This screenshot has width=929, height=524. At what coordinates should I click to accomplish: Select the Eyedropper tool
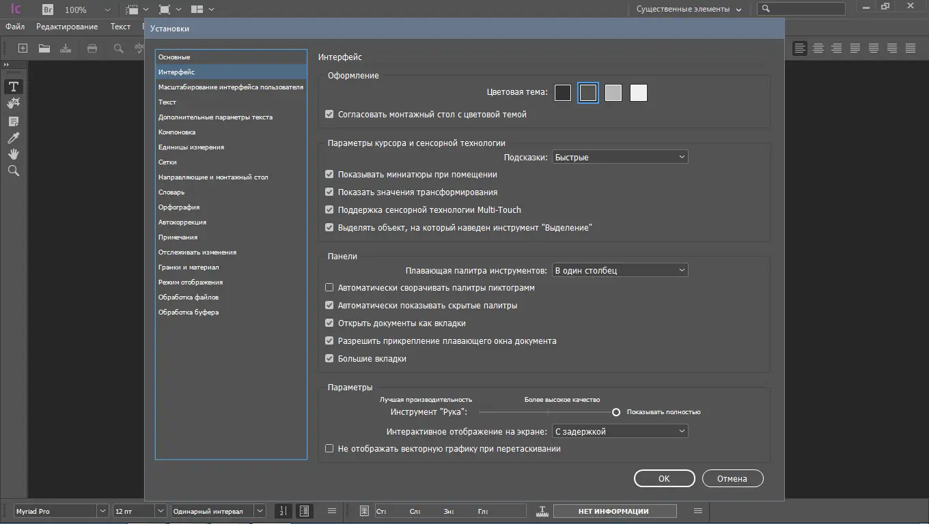pos(14,138)
